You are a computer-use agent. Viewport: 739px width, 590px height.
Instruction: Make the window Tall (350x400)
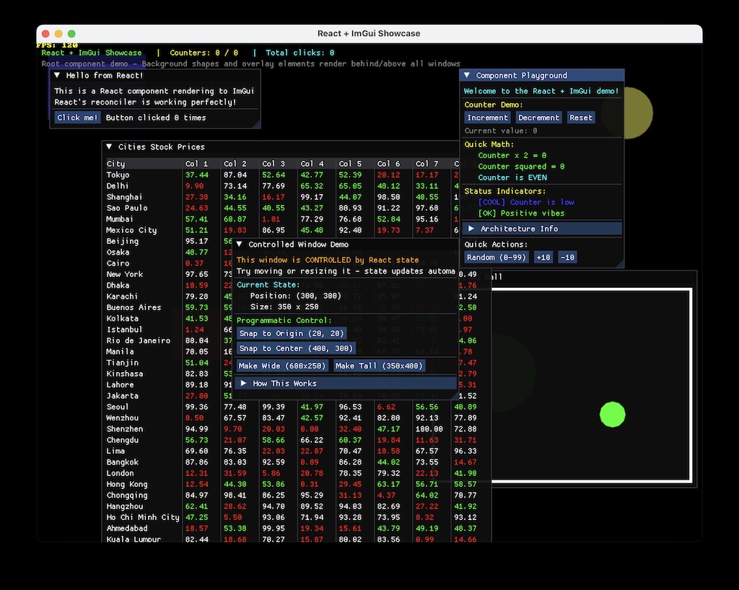(379, 366)
